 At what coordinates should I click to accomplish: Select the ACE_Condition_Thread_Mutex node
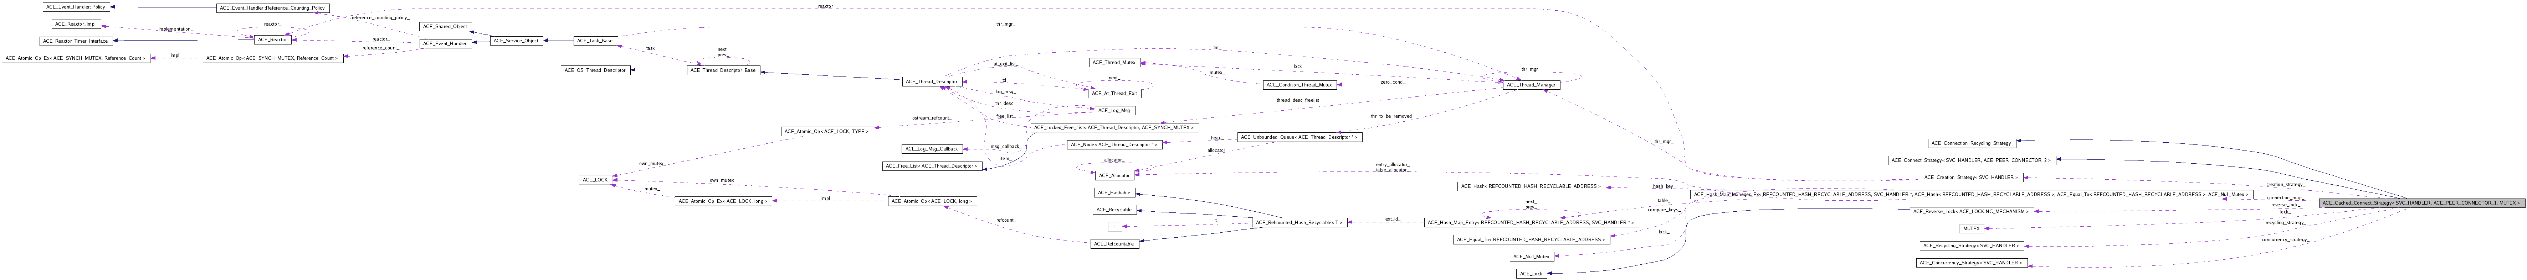click(1300, 84)
